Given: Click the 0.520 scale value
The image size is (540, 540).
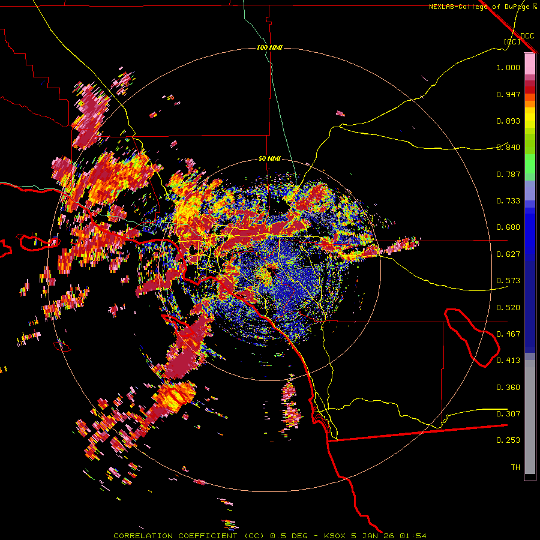Looking at the screenshot, I should 508,308.
